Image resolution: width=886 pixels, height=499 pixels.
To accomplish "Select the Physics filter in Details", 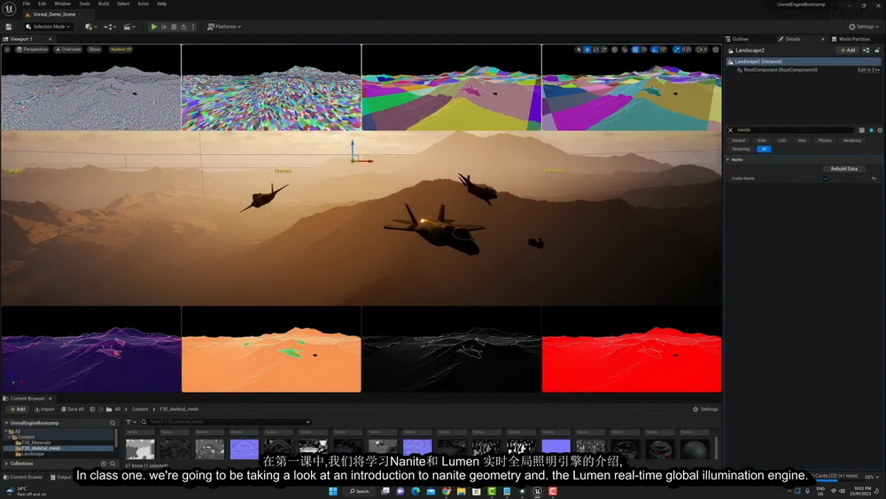I will click(825, 141).
